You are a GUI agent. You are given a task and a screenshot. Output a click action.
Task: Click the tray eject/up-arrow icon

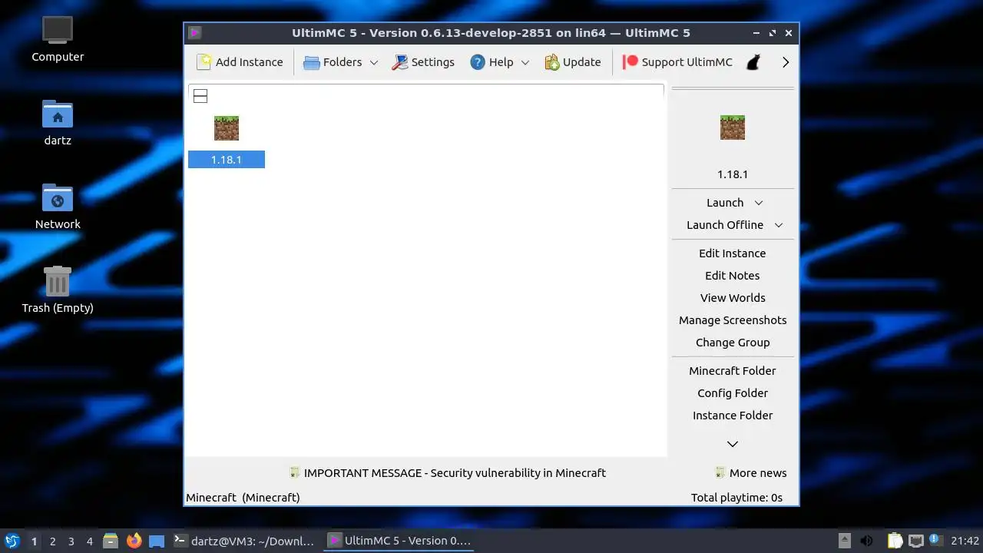click(x=845, y=541)
